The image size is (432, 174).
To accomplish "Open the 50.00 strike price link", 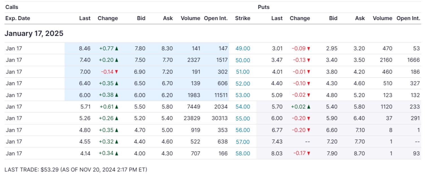I will coord(243,60).
